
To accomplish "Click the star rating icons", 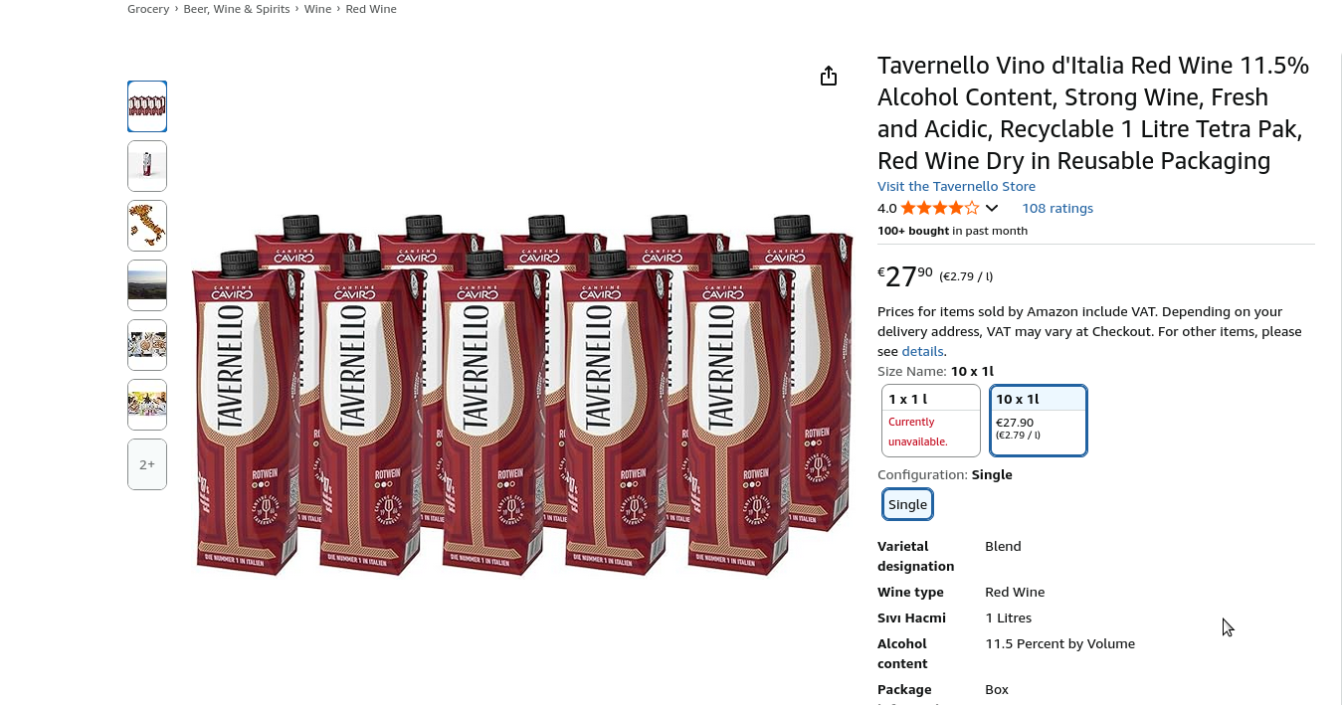I will click(939, 209).
